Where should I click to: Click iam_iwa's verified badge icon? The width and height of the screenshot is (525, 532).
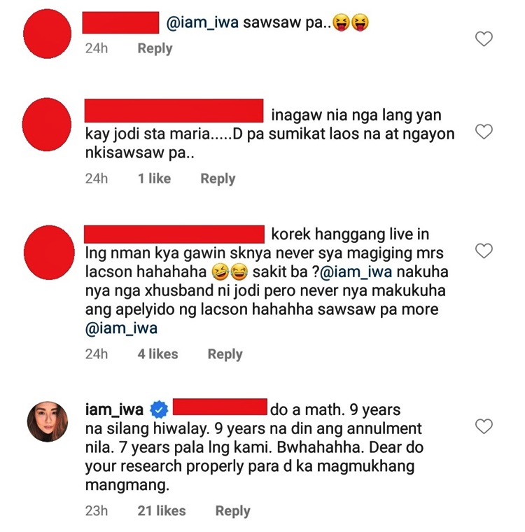click(159, 409)
